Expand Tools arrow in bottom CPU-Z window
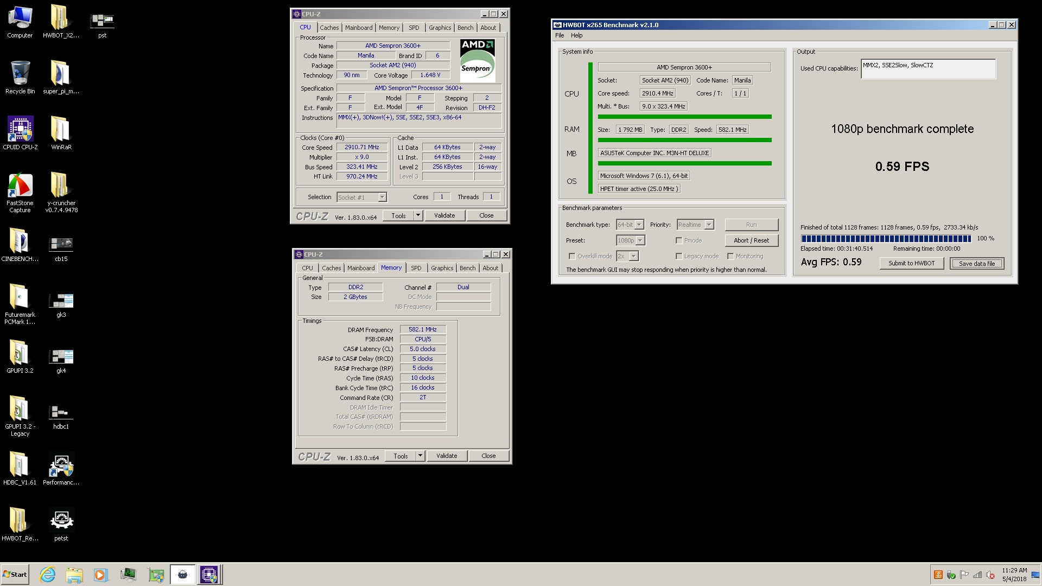Viewport: 1042px width, 586px height. 420,456
